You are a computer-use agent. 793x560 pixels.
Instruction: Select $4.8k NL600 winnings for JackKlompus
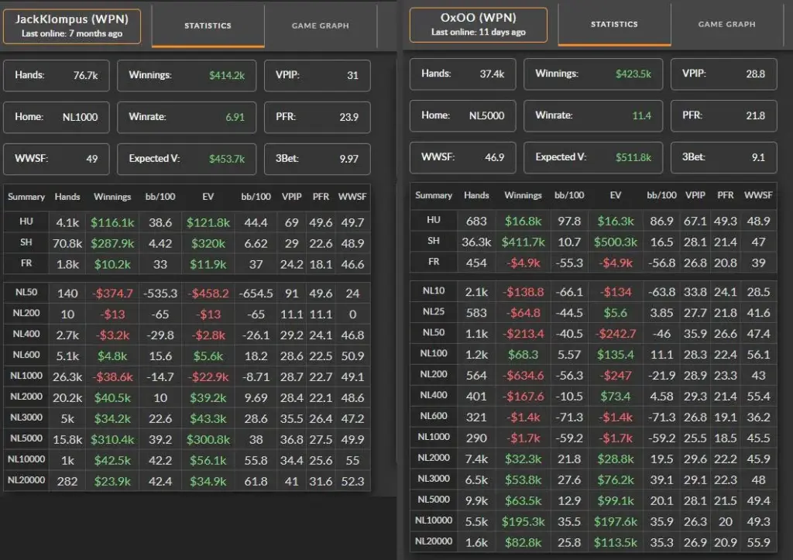click(112, 356)
